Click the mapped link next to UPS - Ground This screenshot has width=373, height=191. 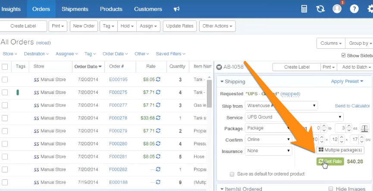pyautogui.click(x=290, y=94)
